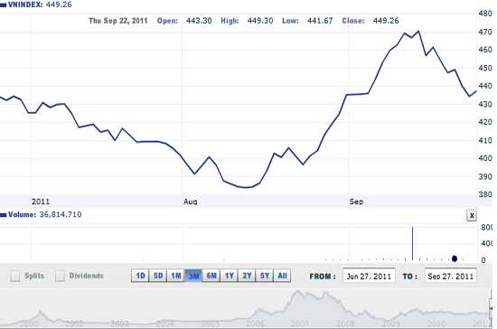
Task: Click the 470 price axis label
Action: (x=485, y=32)
